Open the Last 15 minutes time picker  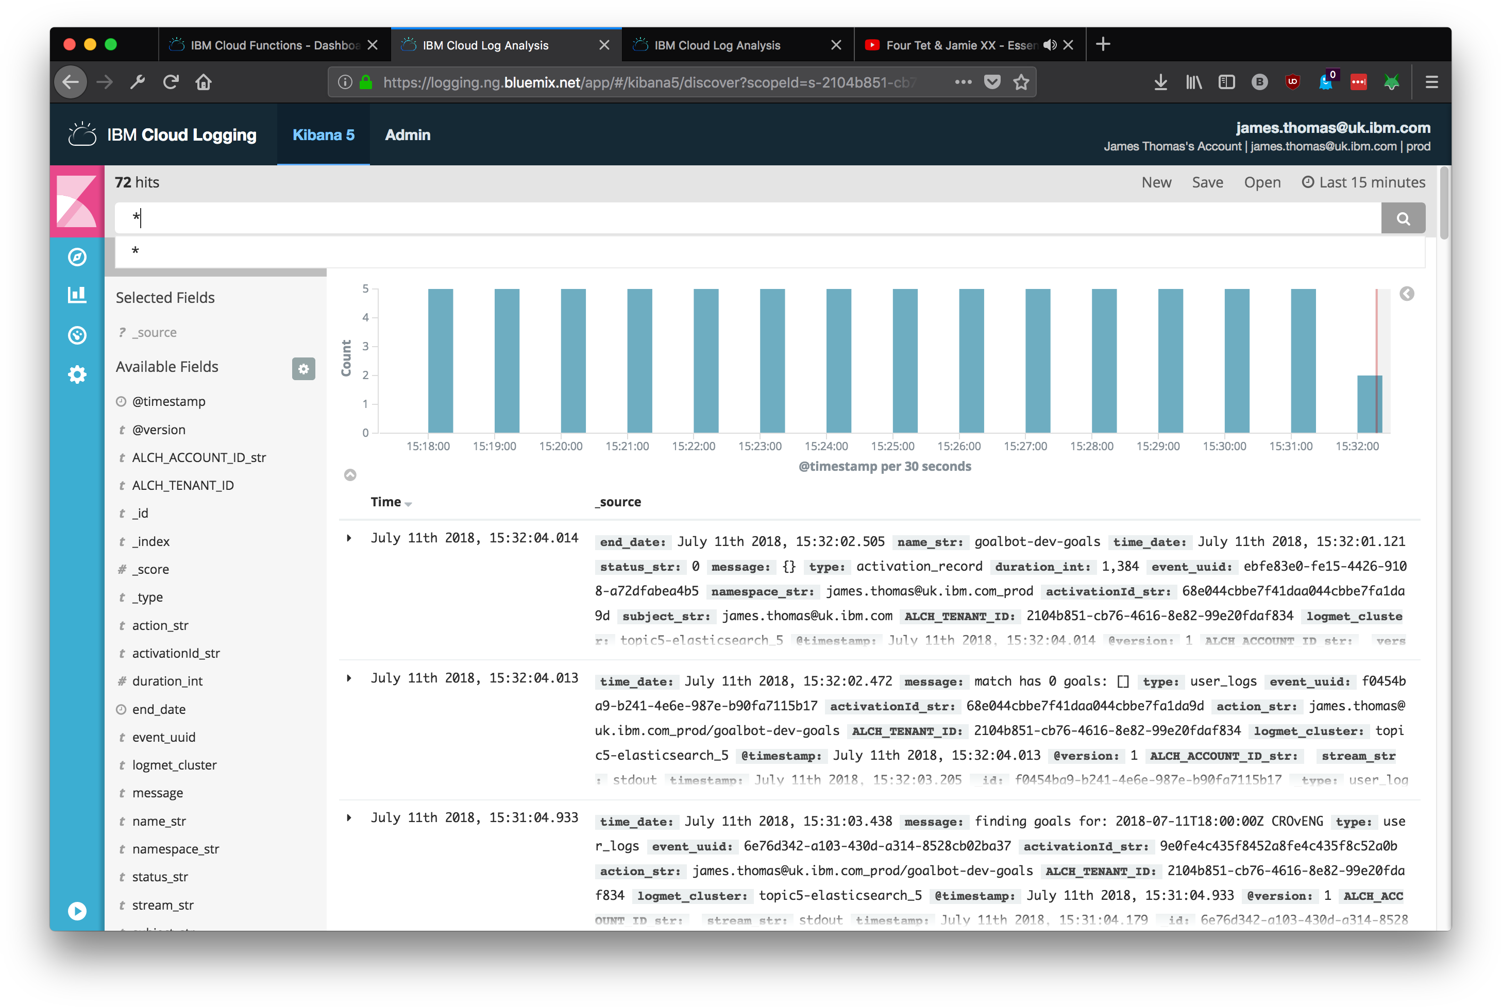point(1362,182)
